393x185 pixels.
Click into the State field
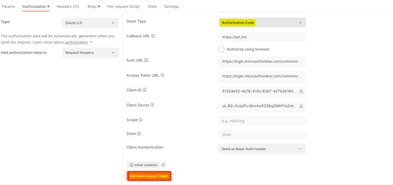coord(262,134)
